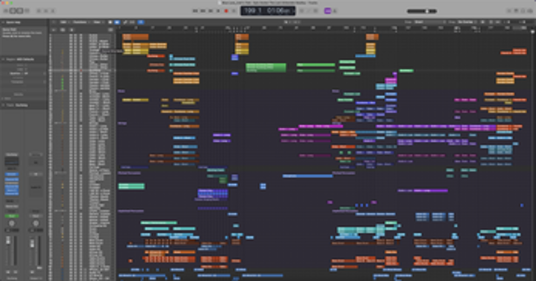Screen dimensions: 536x281
Task: Solo the left channel strip with S button
Action: [x=15, y=272]
